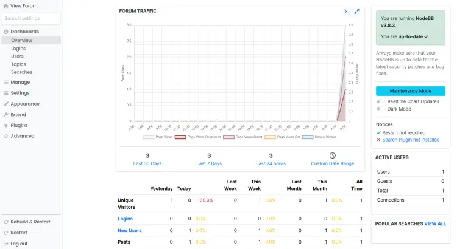Click the terminal icon above the traffic chart
Image resolution: width=457 pixels, height=249 pixels.
pyautogui.click(x=347, y=11)
